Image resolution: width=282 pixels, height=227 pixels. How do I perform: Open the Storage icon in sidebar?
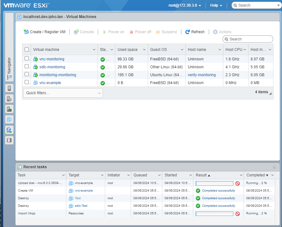point(9,140)
